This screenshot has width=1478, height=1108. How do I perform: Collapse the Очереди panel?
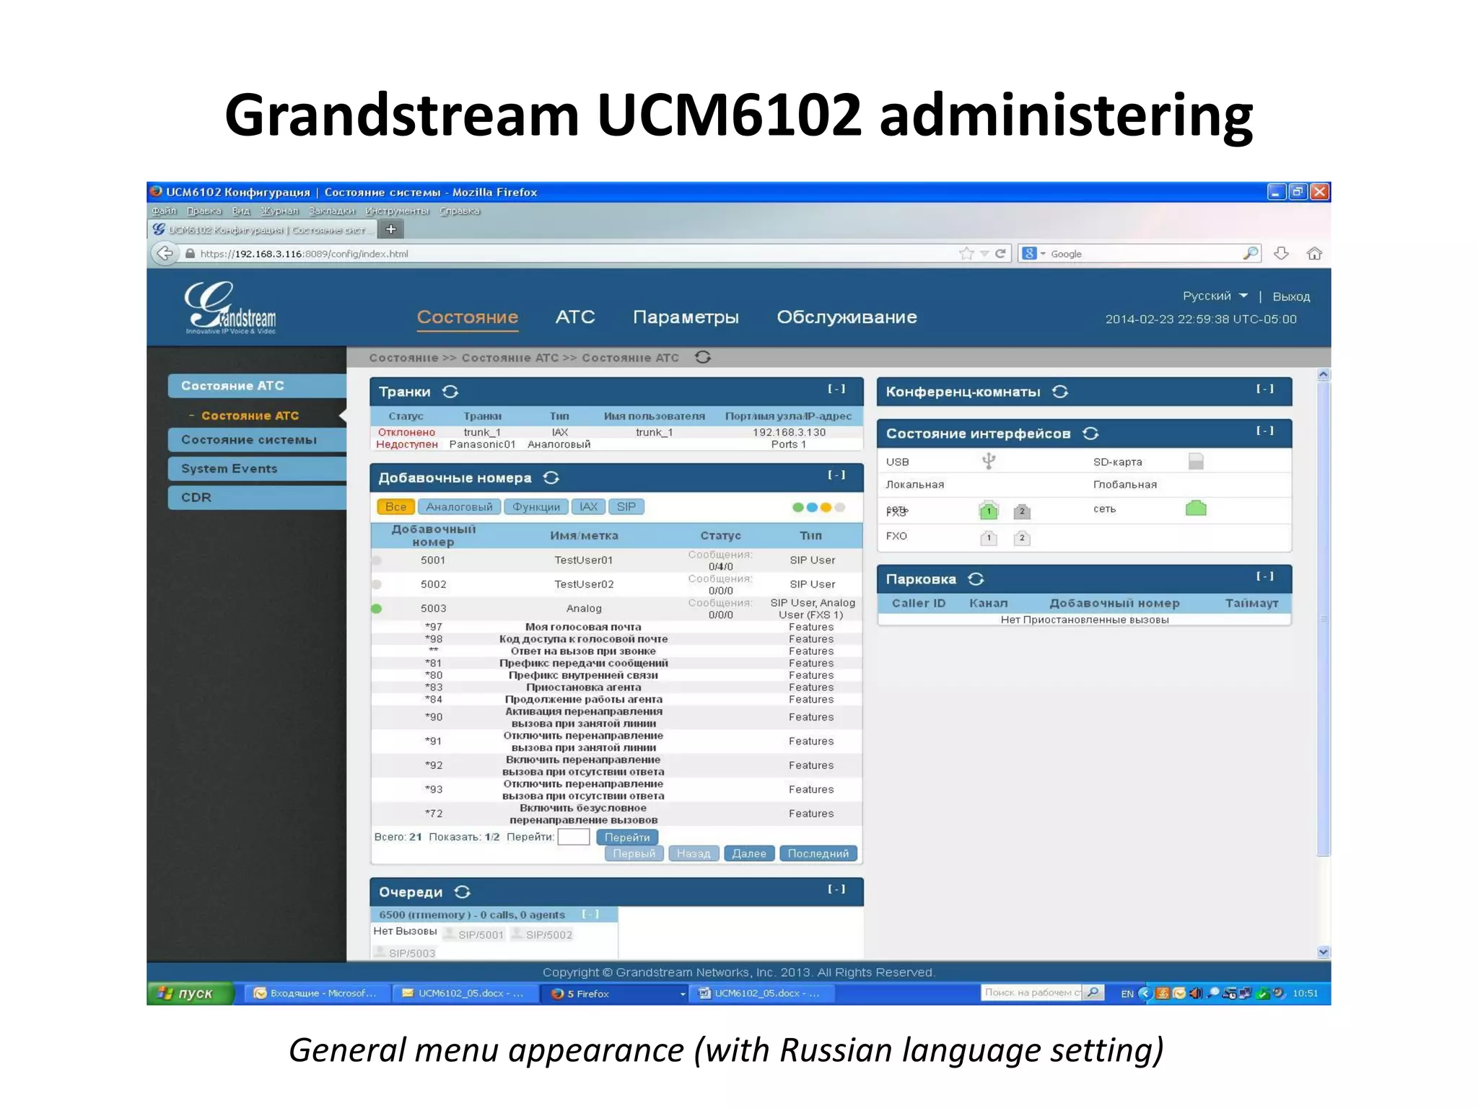[836, 889]
